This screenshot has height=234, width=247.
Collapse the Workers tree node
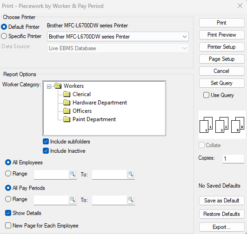coord(49,86)
